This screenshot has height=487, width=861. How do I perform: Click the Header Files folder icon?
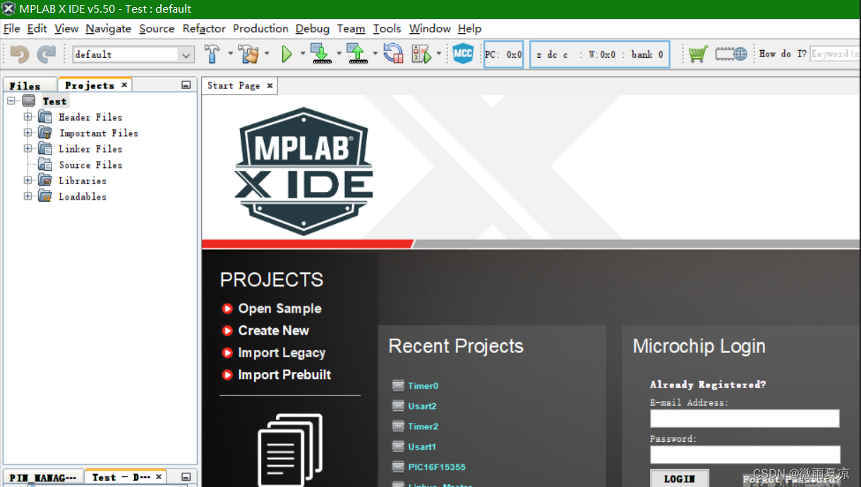click(45, 117)
